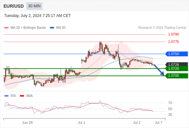Image resolution: width=189 pixels, height=128 pixels.
Task: Click the RSI 50 axis label
Action: tap(170, 109)
